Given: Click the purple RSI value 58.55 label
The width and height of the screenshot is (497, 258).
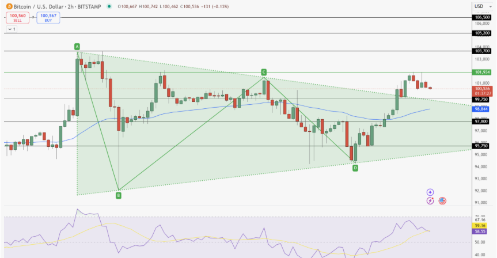Looking at the screenshot, I should (480, 232).
